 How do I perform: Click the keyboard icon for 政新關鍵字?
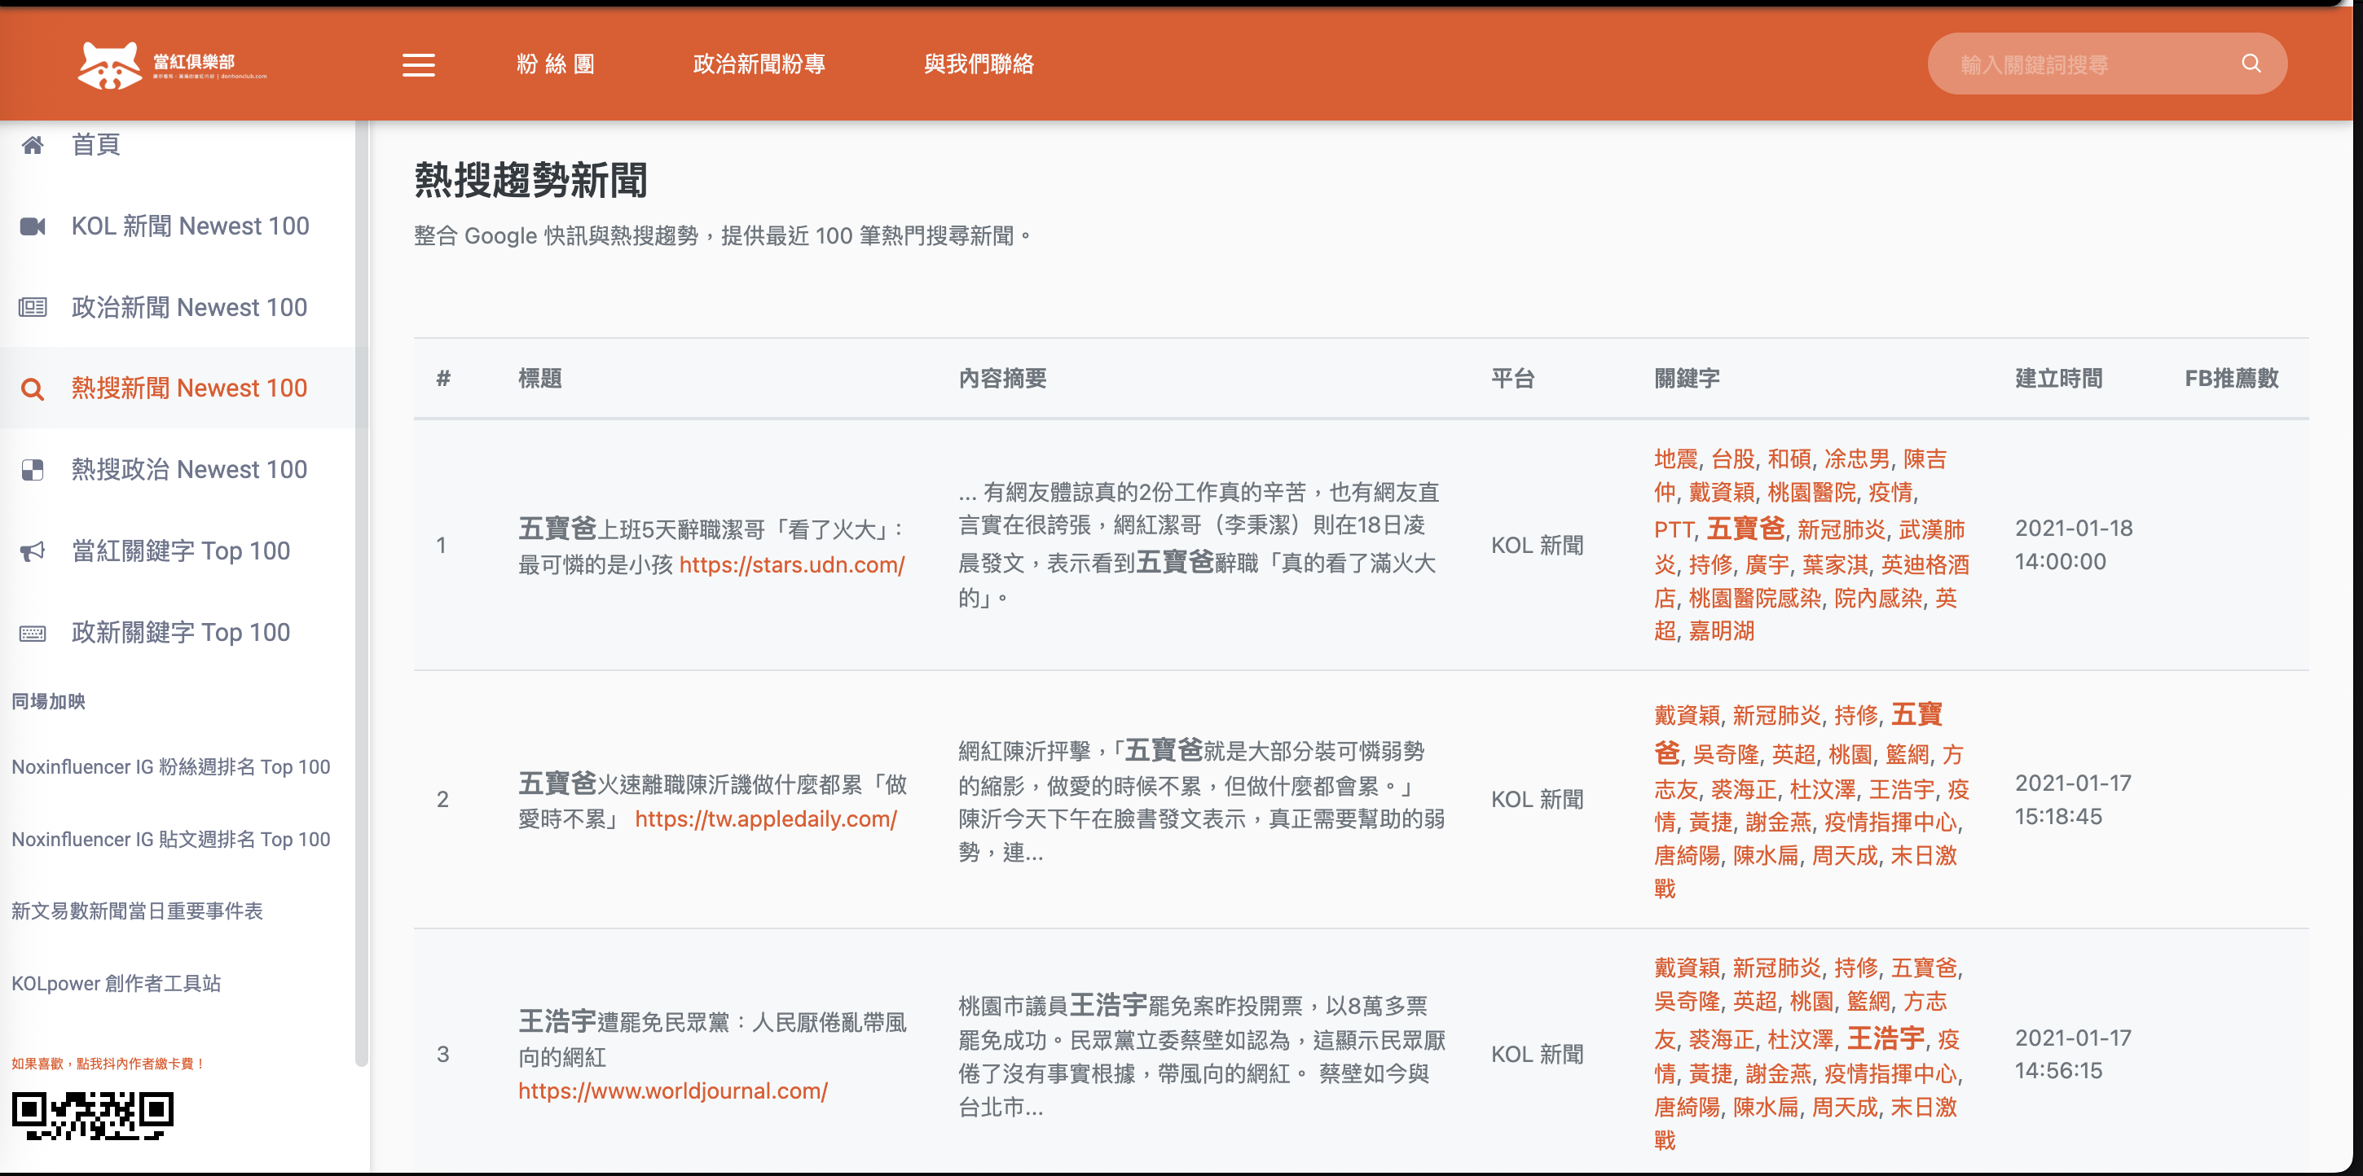[33, 633]
